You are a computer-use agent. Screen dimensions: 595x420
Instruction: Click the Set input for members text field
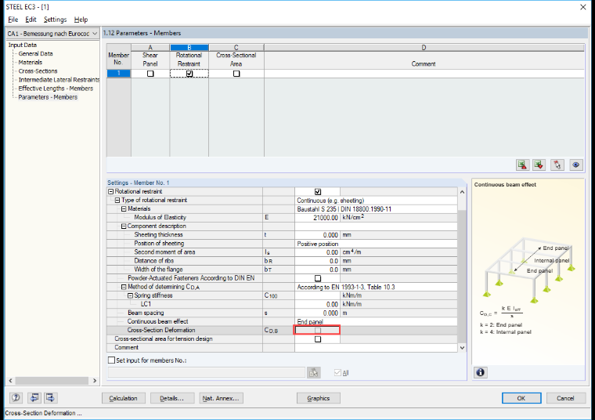click(207, 372)
